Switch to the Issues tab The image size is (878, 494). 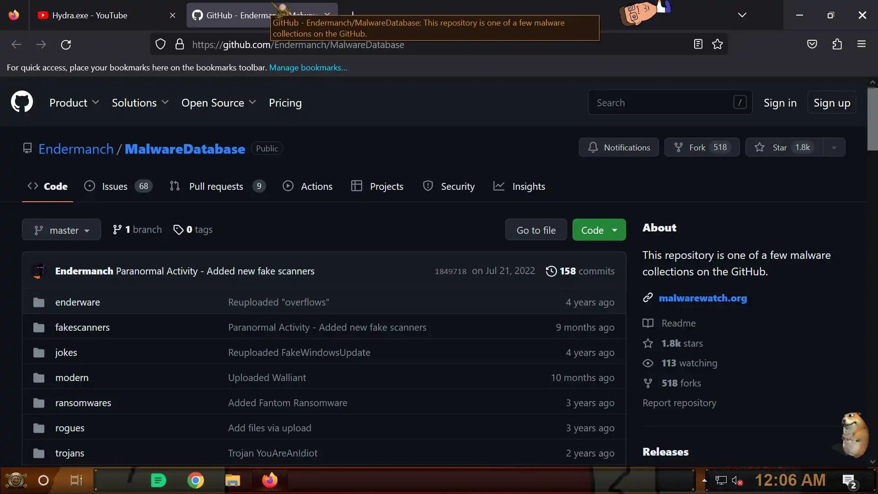point(114,186)
